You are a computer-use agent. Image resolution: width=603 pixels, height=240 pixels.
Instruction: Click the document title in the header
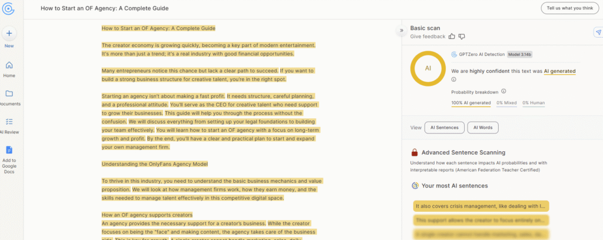[x=105, y=8]
